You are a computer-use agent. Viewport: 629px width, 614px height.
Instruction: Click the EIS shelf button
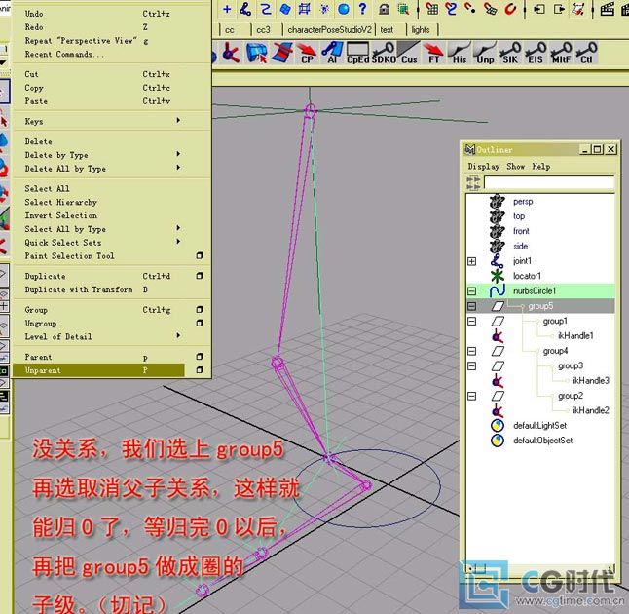pyautogui.click(x=536, y=53)
